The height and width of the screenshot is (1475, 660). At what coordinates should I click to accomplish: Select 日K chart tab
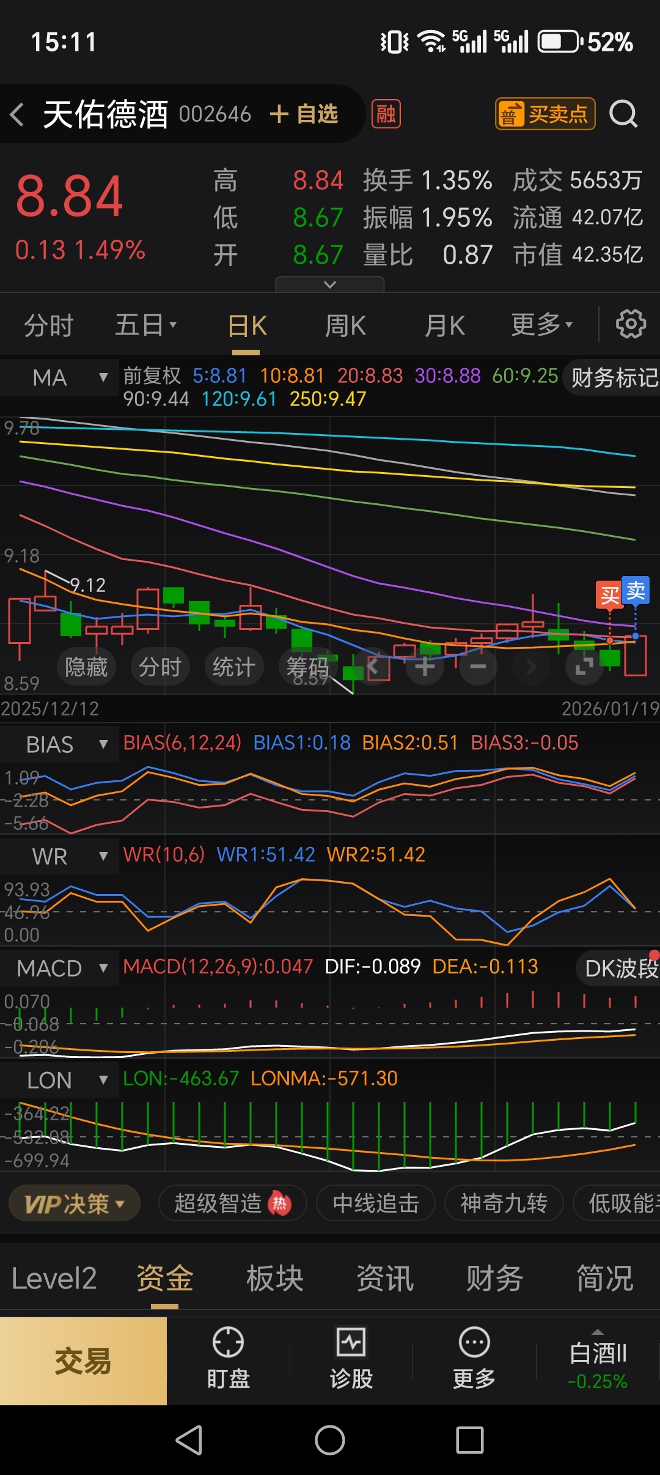[x=247, y=325]
